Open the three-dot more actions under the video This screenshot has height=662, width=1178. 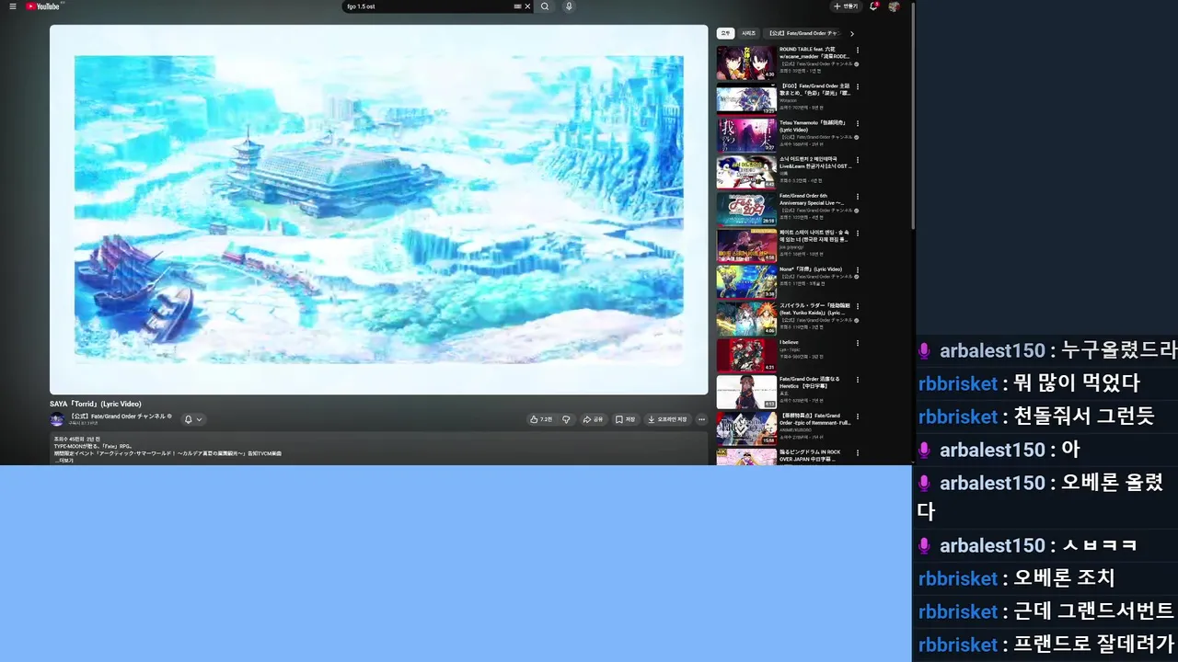[x=701, y=419]
